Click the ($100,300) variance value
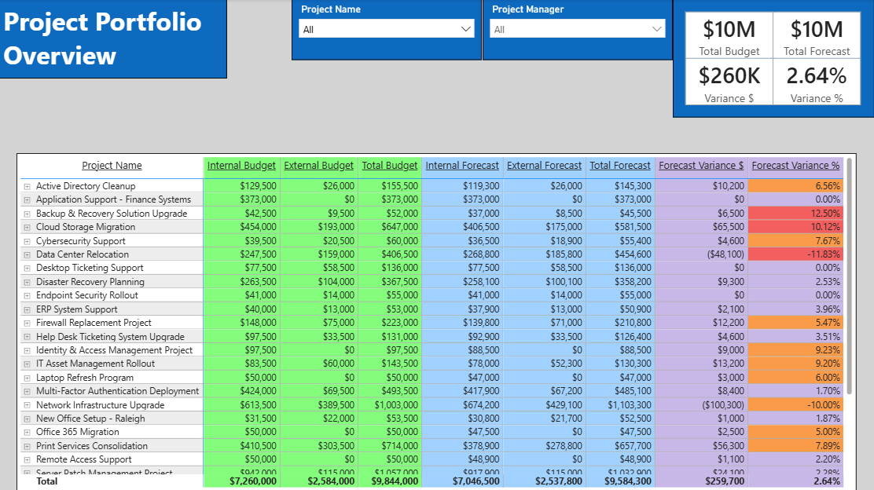874x490 pixels. 723,405
